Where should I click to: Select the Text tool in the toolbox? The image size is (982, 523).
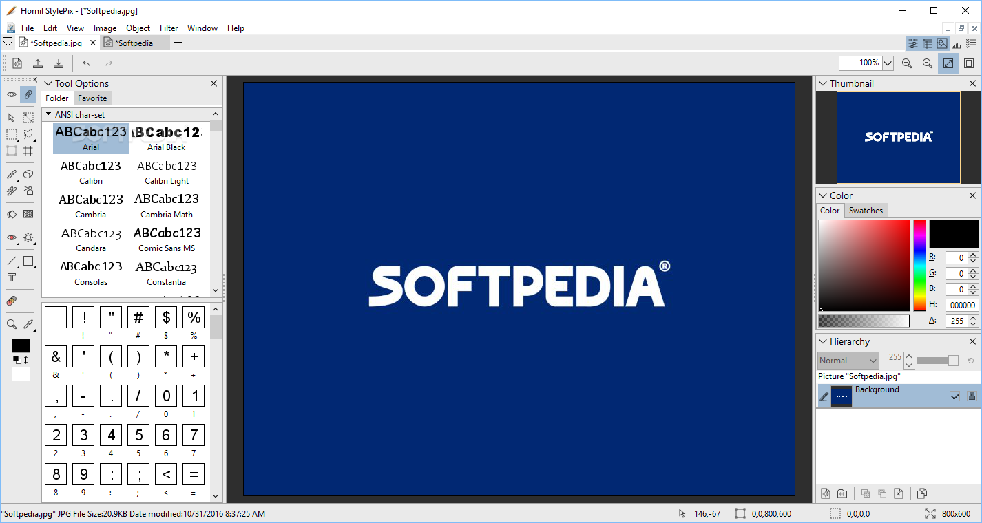12,277
